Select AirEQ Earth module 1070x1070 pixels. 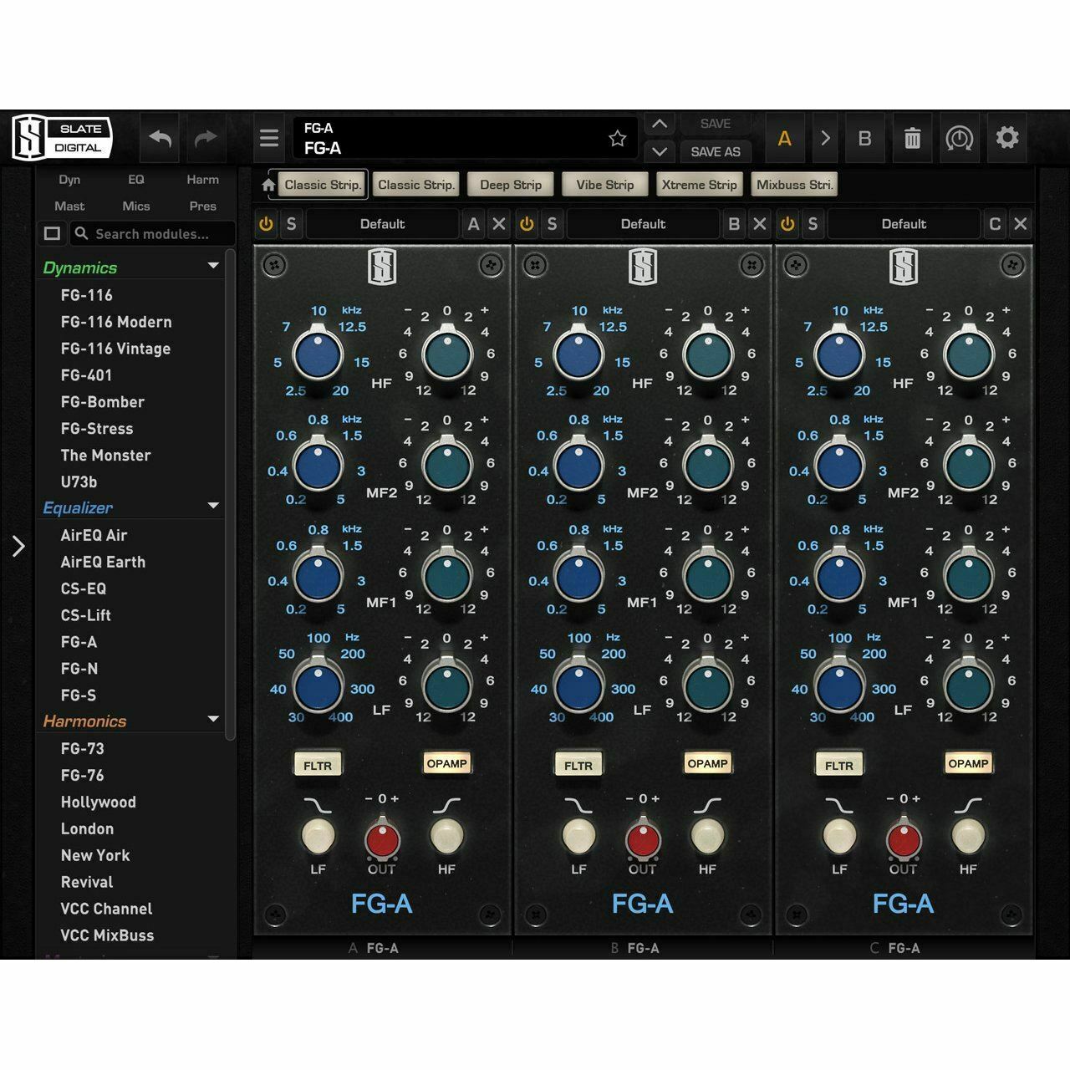pyautogui.click(x=103, y=563)
